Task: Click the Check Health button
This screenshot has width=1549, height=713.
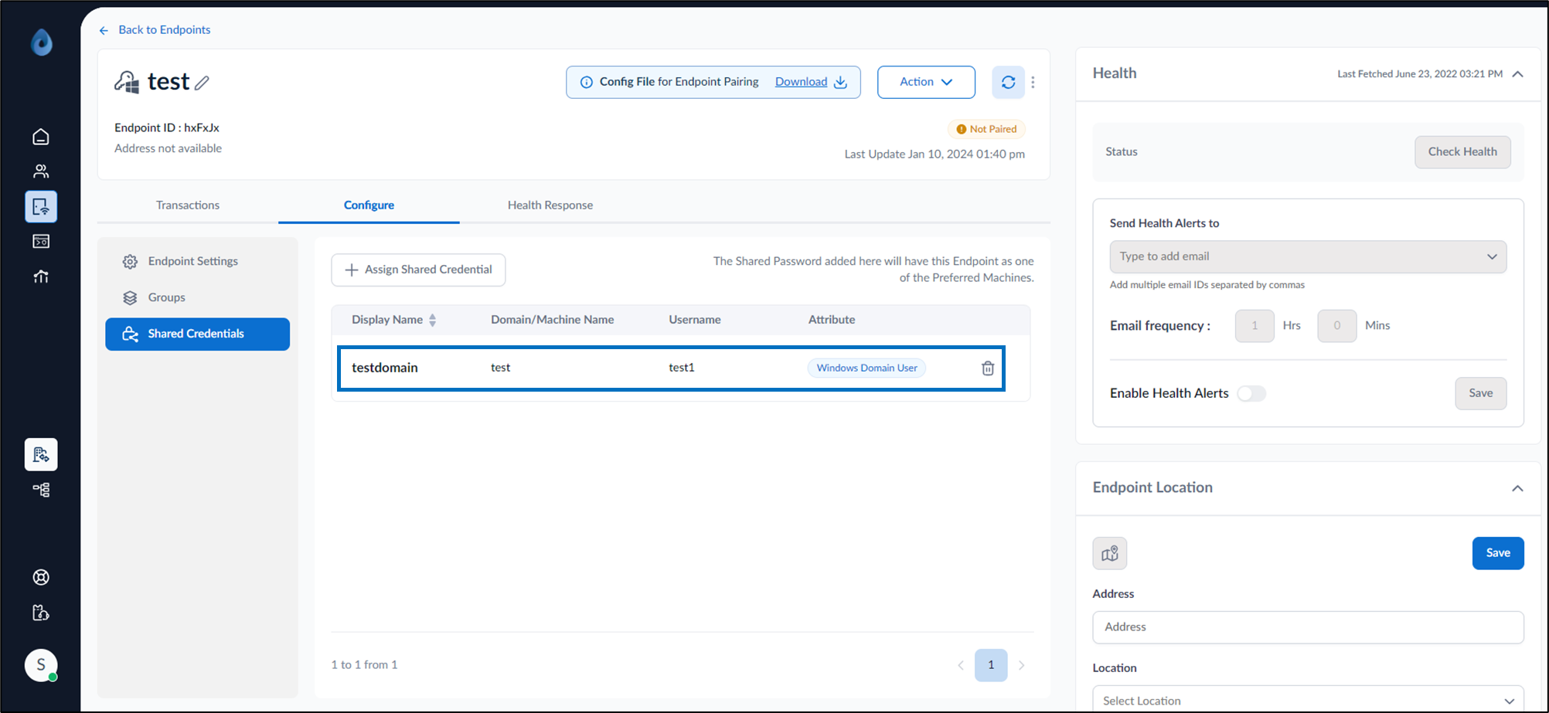Action: click(x=1462, y=151)
